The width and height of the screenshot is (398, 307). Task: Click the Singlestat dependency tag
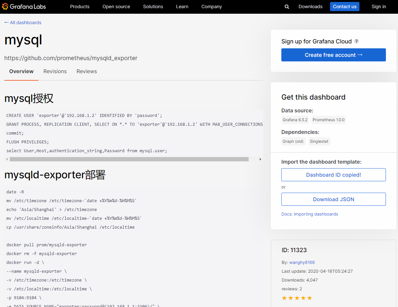click(319, 141)
